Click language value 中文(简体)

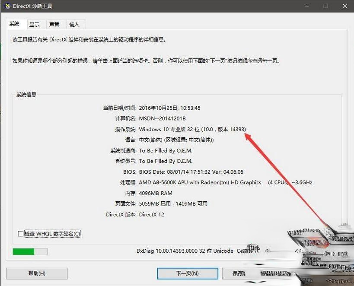click(150, 140)
